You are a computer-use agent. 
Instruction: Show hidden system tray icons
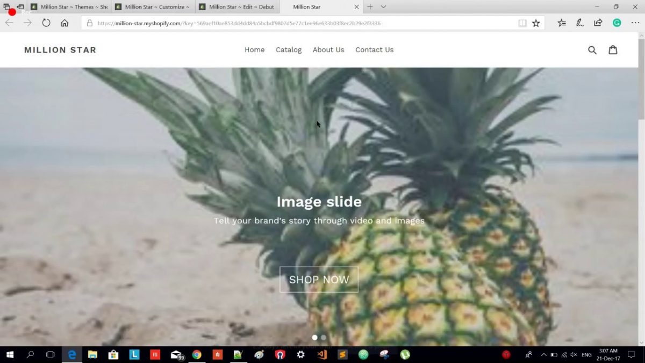coord(543,355)
